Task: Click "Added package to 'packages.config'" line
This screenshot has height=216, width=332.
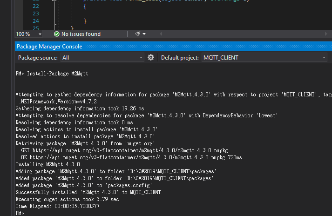Action: [x=84, y=185]
